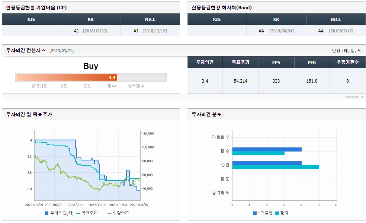Click the 120,000 right axis label
Viewport: 366px width, 223px height.
coord(148,134)
